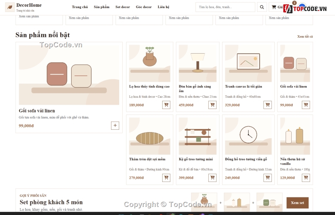Click the search magnifier button
This screenshot has height=215, width=335.
pos(262,7)
